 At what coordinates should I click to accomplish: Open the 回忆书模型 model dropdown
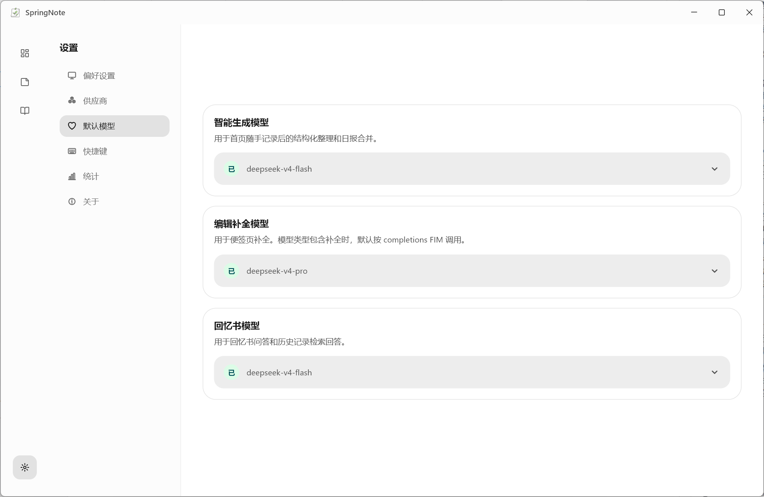point(472,373)
